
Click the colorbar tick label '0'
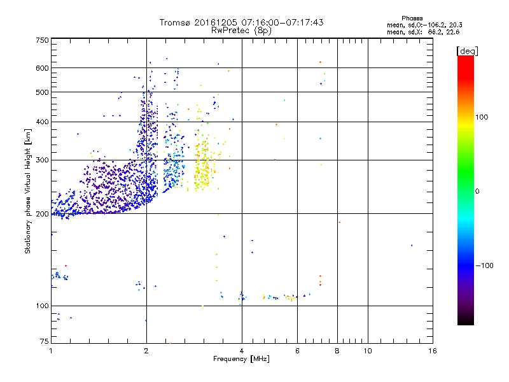tap(477, 191)
